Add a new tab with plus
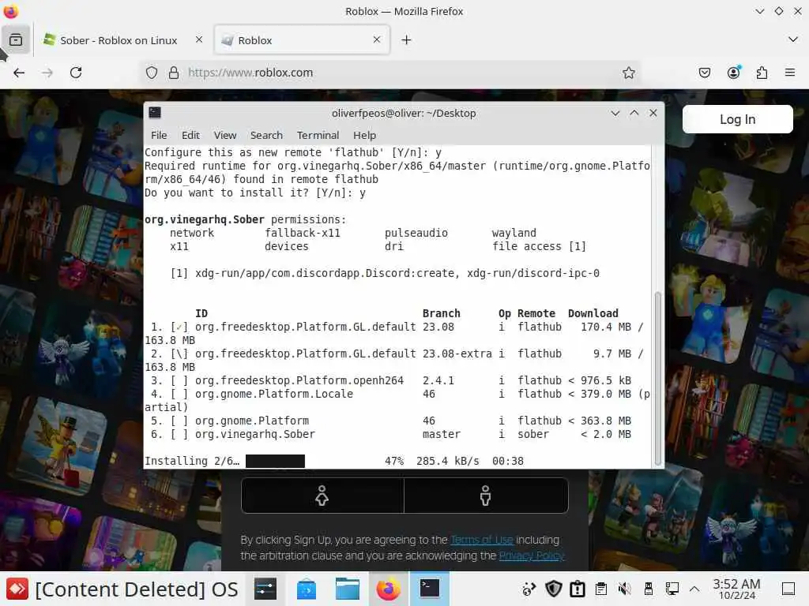The height and width of the screenshot is (606, 809). tap(407, 39)
